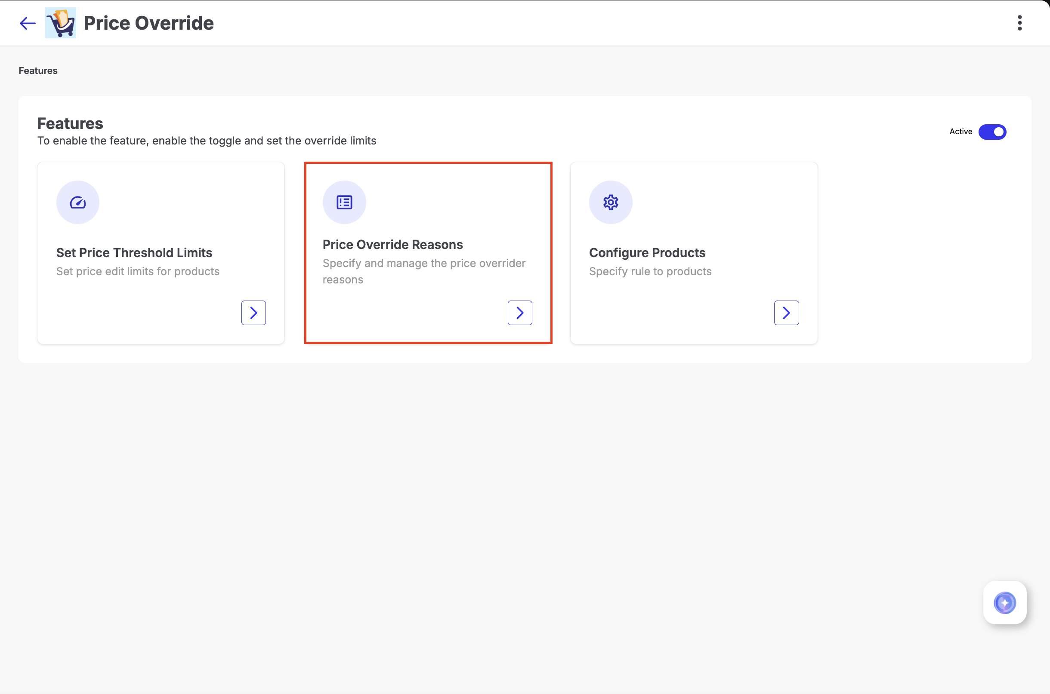Click the Features breadcrumb label

pyautogui.click(x=38, y=71)
